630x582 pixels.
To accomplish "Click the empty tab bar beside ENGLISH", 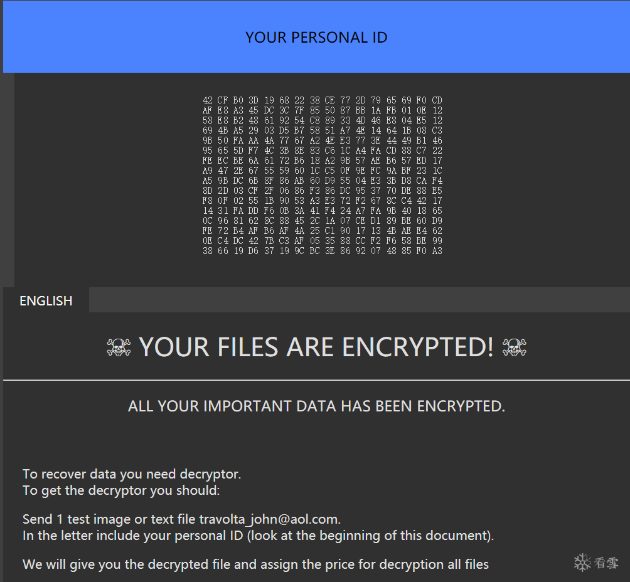I will [x=358, y=300].
